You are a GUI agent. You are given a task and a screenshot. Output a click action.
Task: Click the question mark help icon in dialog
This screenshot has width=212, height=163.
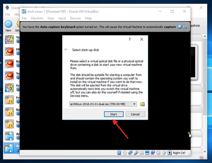click(x=130, y=39)
